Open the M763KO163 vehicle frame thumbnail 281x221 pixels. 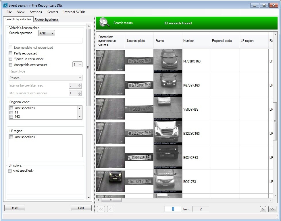[x=168, y=61]
